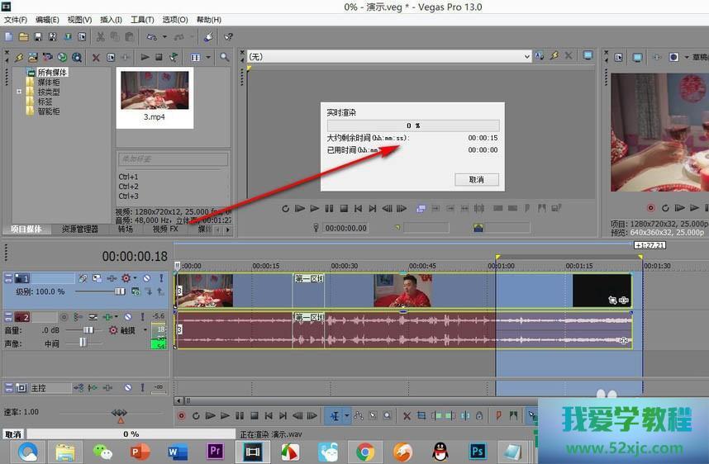Open the (无) dropdown in the trimmer window

coord(526,56)
